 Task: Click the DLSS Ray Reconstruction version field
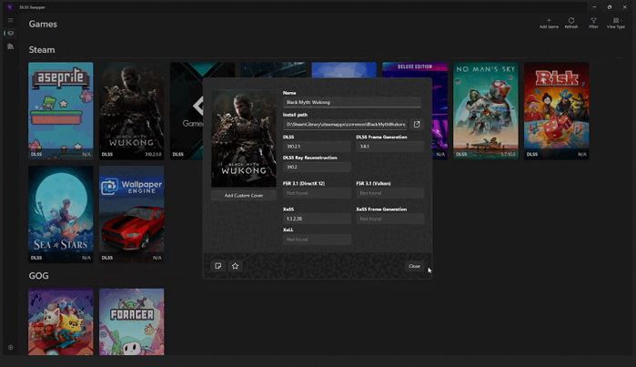click(x=317, y=167)
